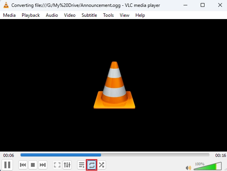Open the View menu

coord(124,15)
